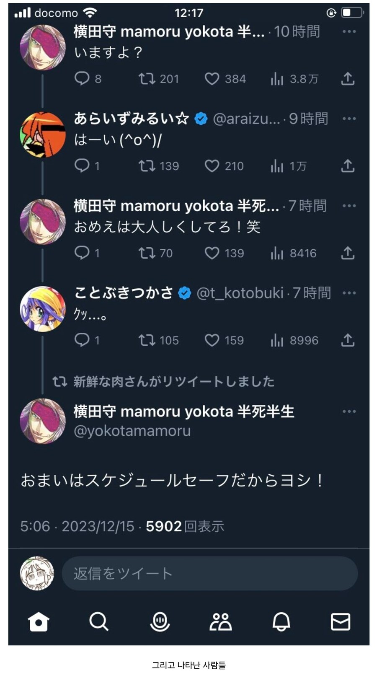View analytics of いますよ？ tweet

pos(277,79)
